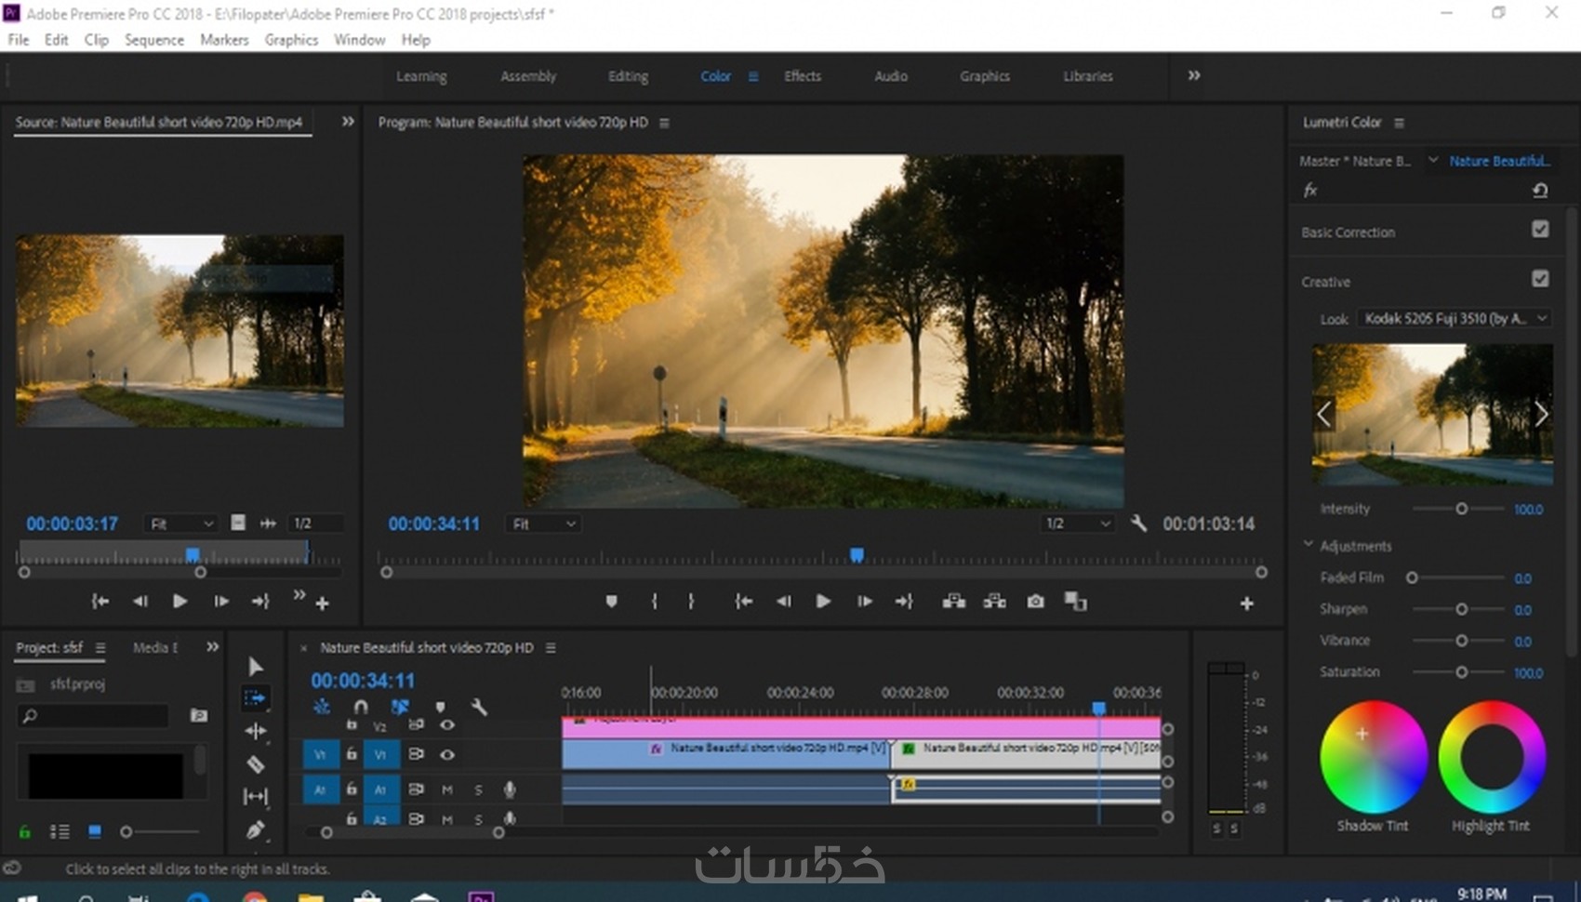Reset the Lumetri Color effect
Viewport: 1581px width, 902px height.
(1540, 191)
